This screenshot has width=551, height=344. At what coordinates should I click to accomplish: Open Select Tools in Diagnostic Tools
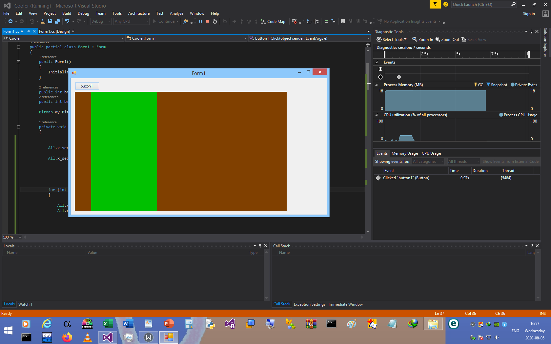392,40
